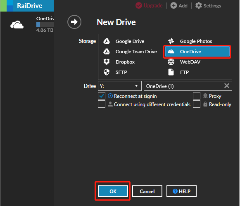The image size is (240, 206).
Task: Click the OneDrive name in sidebar
Action: pos(45,19)
